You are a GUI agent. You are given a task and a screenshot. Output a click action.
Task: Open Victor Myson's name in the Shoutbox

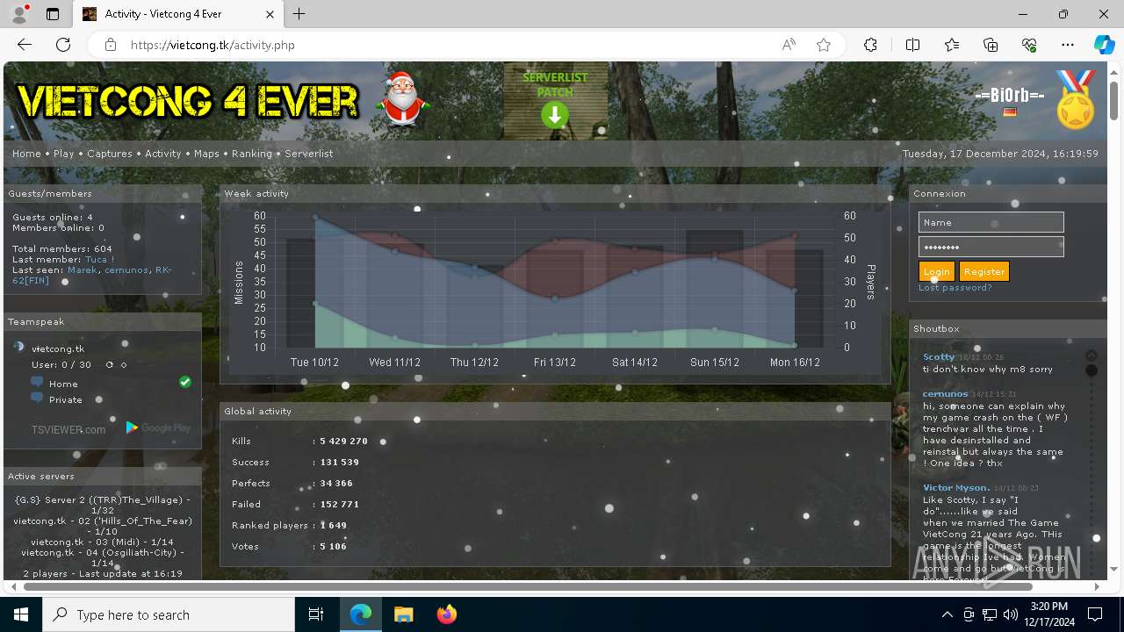point(956,487)
